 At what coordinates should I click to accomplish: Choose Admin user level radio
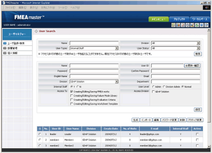pyautogui.click(x=154, y=87)
